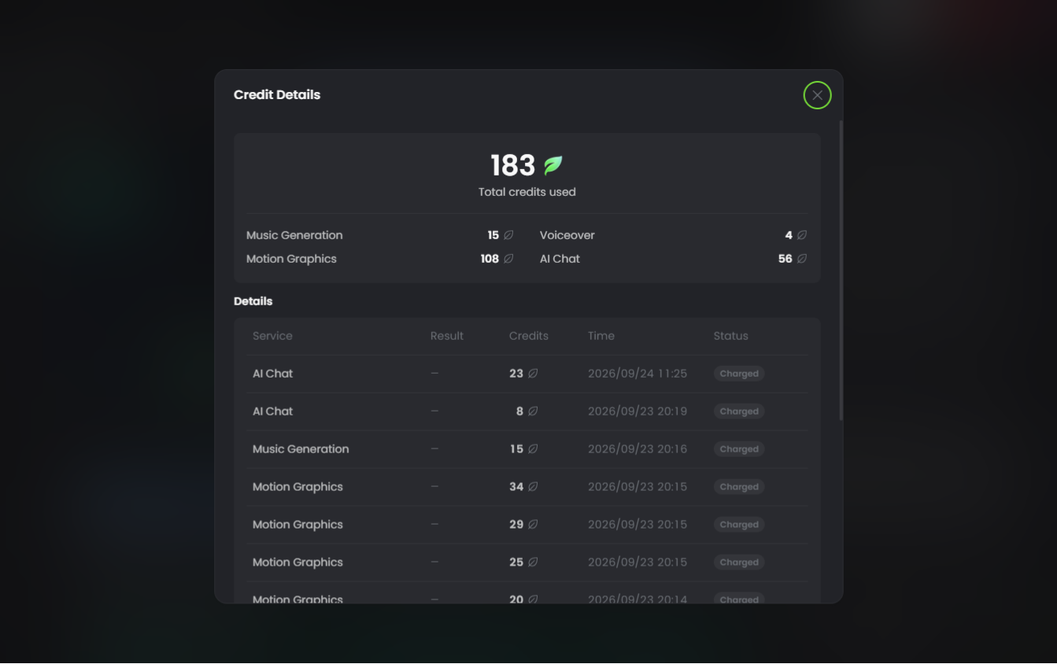The image size is (1057, 664).
Task: Click Charged badge in the 8 credits row
Action: 739,411
